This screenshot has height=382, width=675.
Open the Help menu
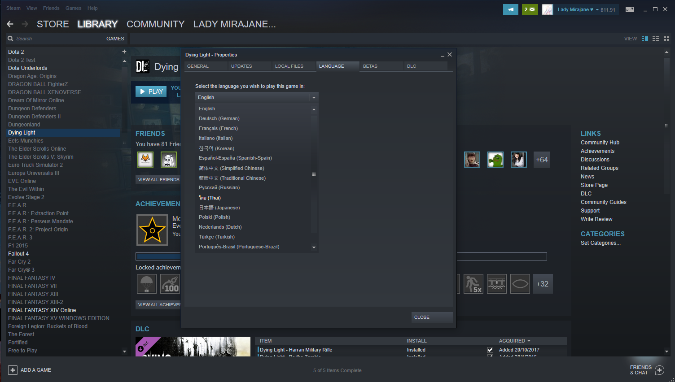tap(92, 8)
